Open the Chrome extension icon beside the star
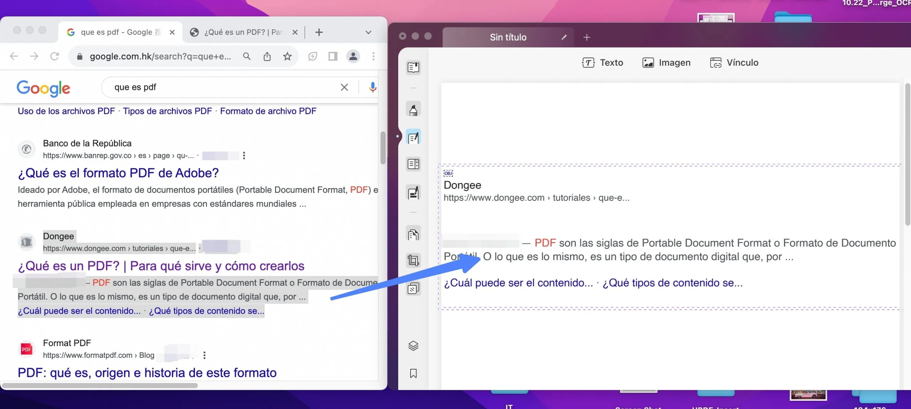911x409 pixels. [312, 56]
